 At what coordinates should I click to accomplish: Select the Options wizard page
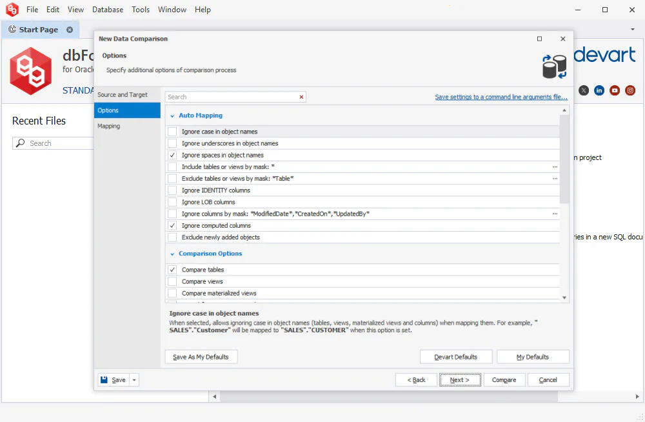pyautogui.click(x=127, y=110)
